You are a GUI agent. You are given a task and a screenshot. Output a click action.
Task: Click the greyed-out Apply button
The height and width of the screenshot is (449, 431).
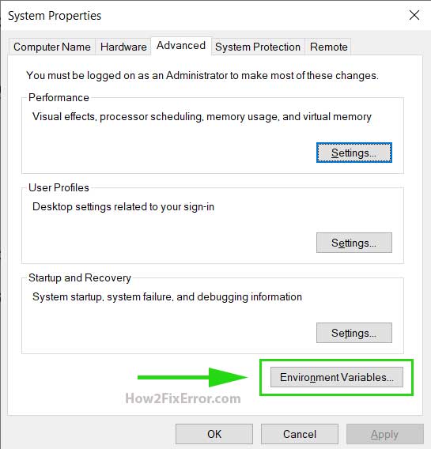coord(384,434)
